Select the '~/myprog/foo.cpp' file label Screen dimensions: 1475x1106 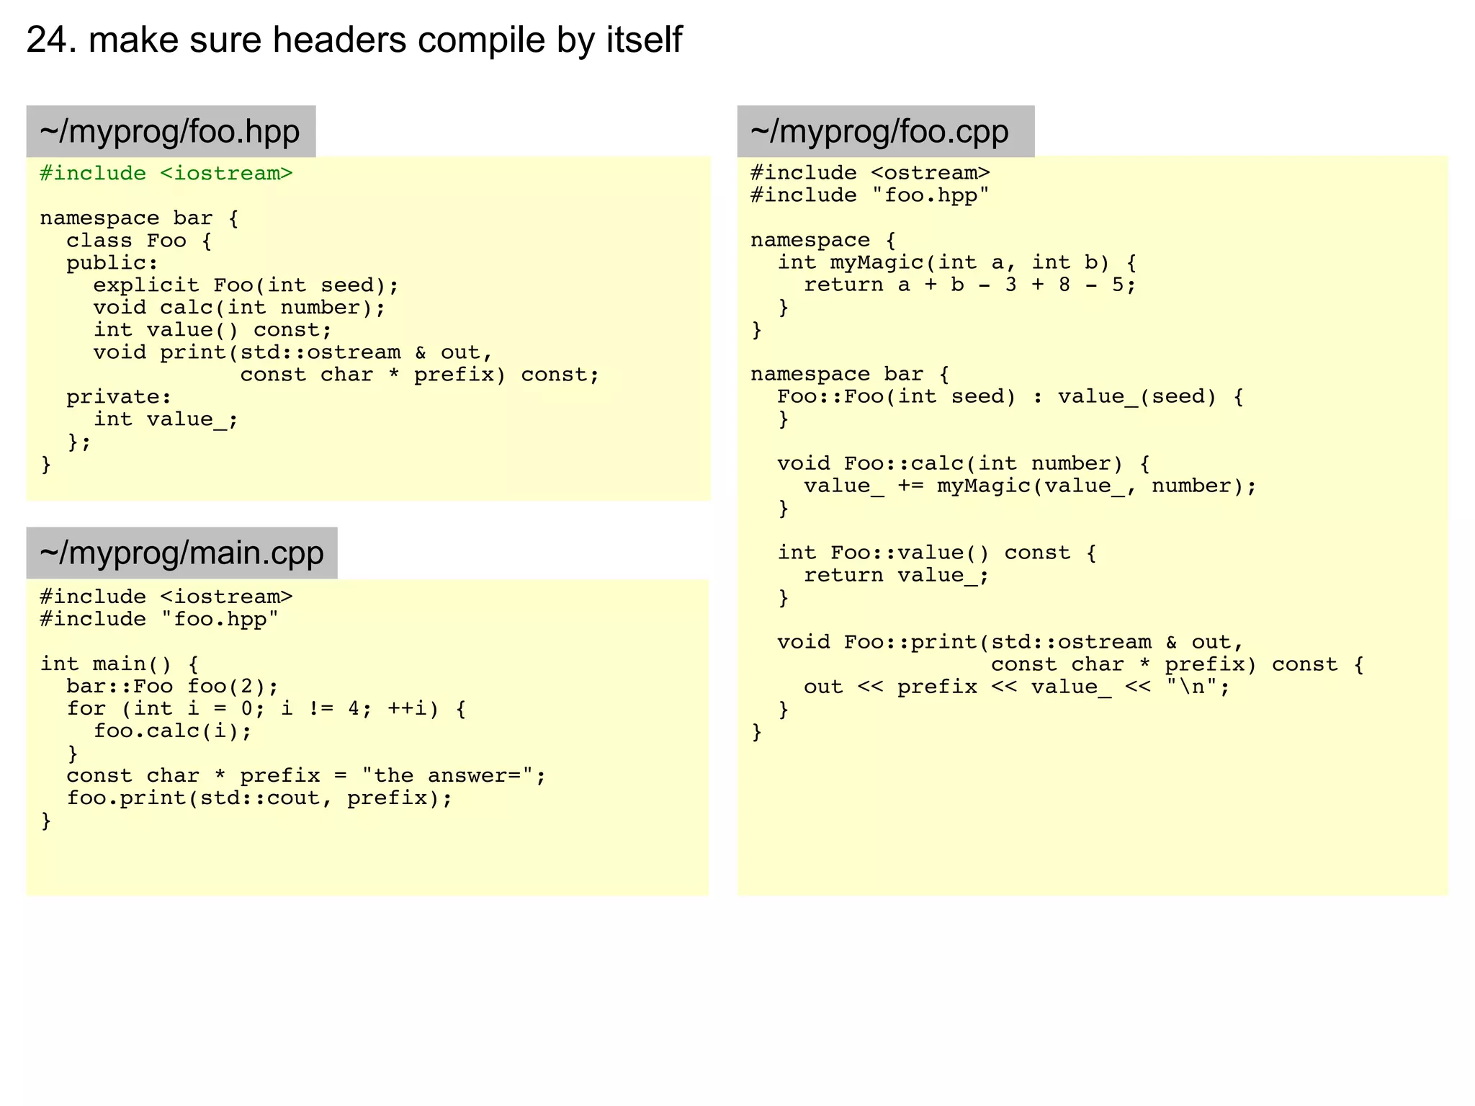click(885, 131)
